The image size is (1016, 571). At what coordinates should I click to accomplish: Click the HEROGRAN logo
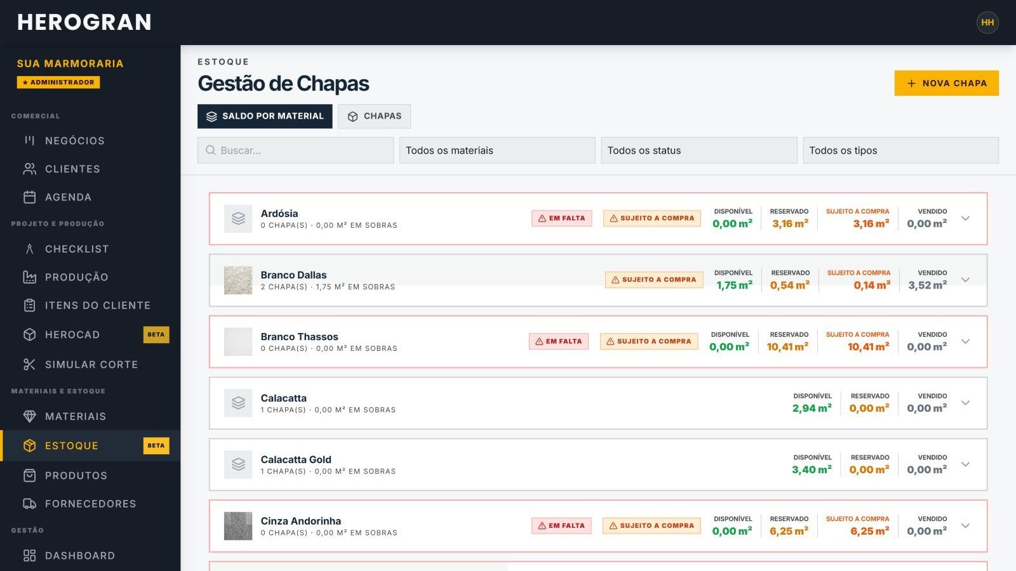(x=84, y=22)
